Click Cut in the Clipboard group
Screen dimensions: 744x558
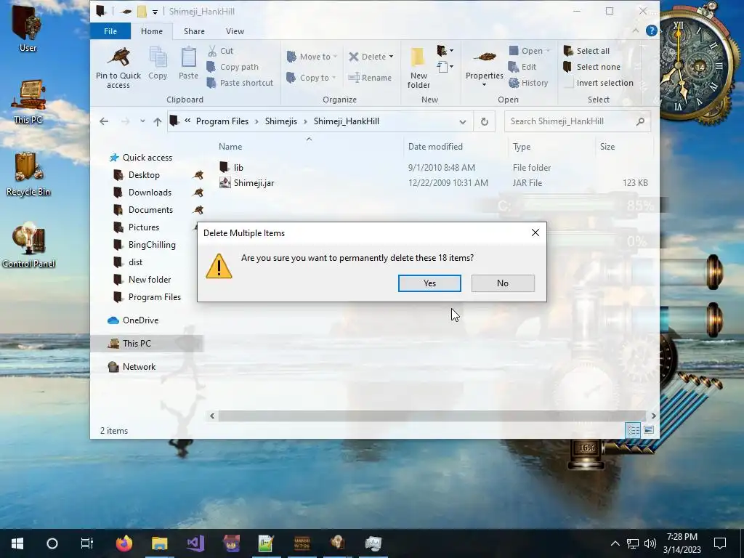221,51
